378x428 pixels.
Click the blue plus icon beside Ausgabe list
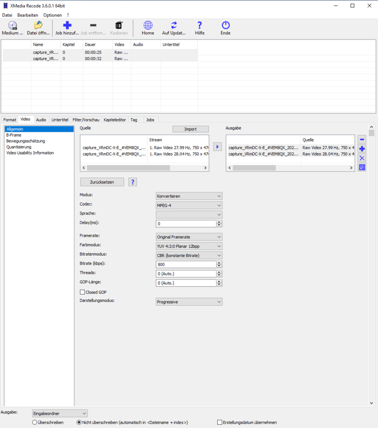[362, 149]
